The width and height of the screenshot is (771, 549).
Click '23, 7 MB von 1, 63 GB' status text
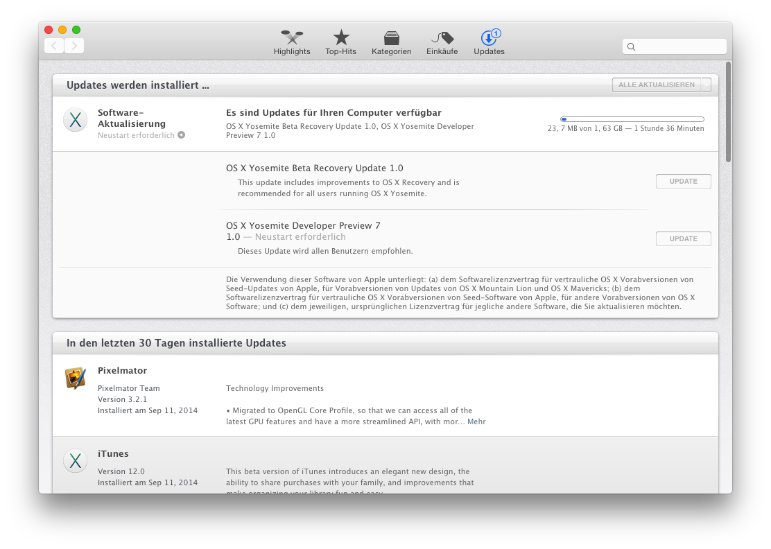pyautogui.click(x=585, y=128)
